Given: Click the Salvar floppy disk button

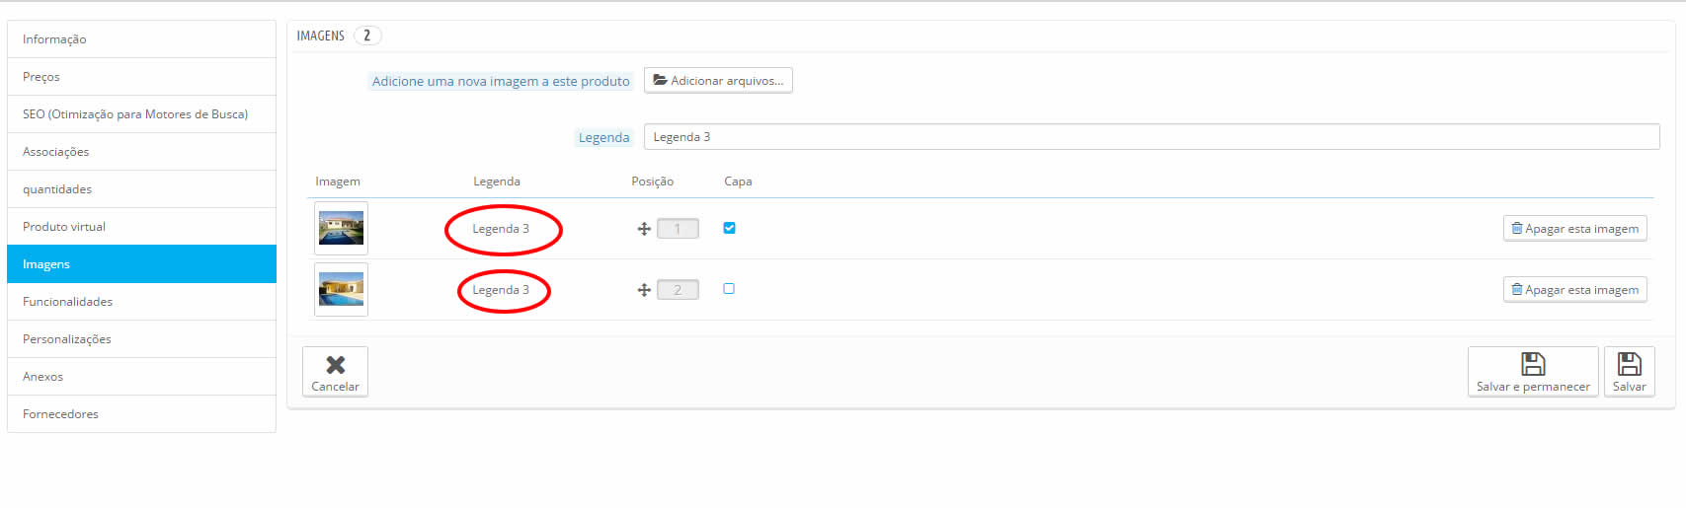Looking at the screenshot, I should 1629,372.
